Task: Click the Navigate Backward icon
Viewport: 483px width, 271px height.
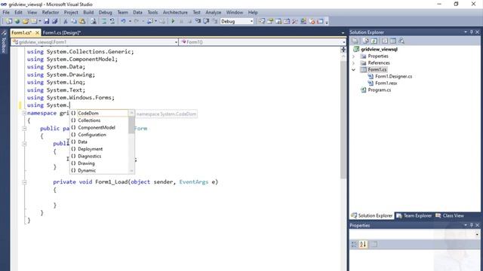Action: click(x=150, y=21)
